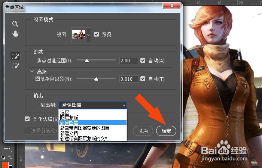Image resolution: width=262 pixels, height=168 pixels.
Task: Select 新建带有图层蒙版的文档 output option
Action: [93, 139]
